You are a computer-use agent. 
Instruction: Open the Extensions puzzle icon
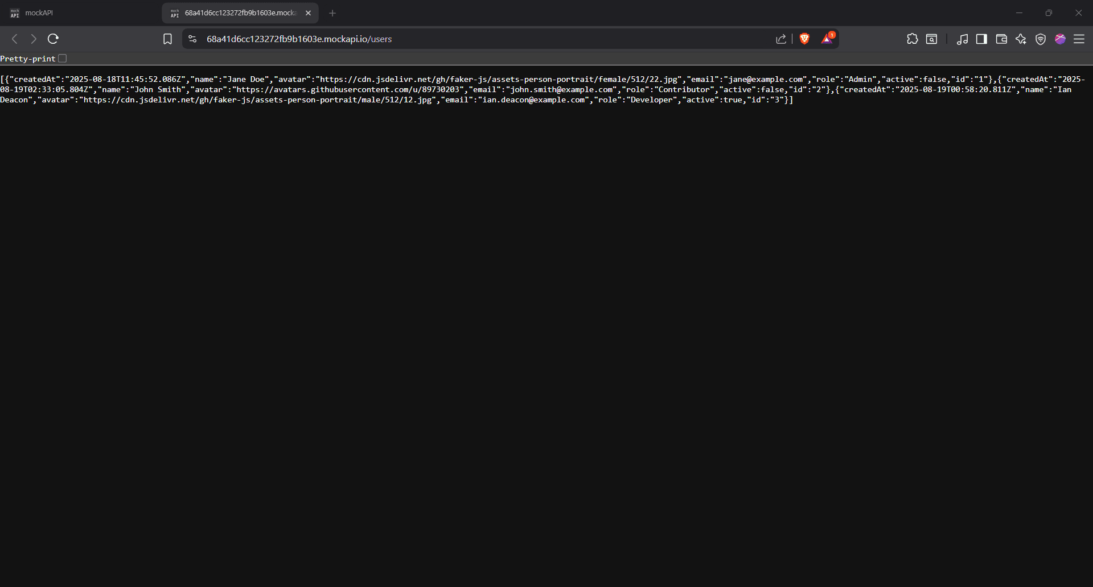912,39
